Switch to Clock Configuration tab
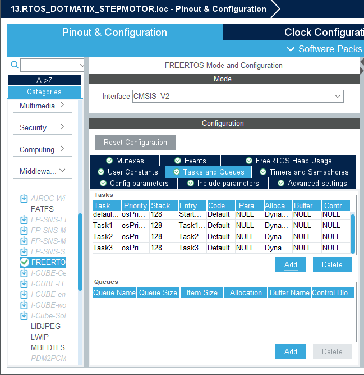364x375 pixels. pyautogui.click(x=293, y=33)
